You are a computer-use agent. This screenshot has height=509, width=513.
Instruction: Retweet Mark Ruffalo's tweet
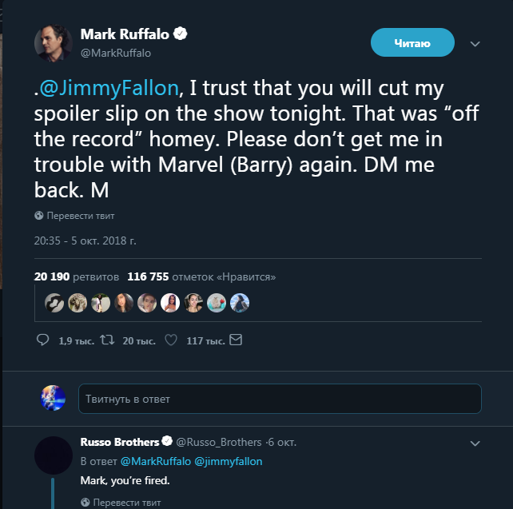[x=107, y=340]
